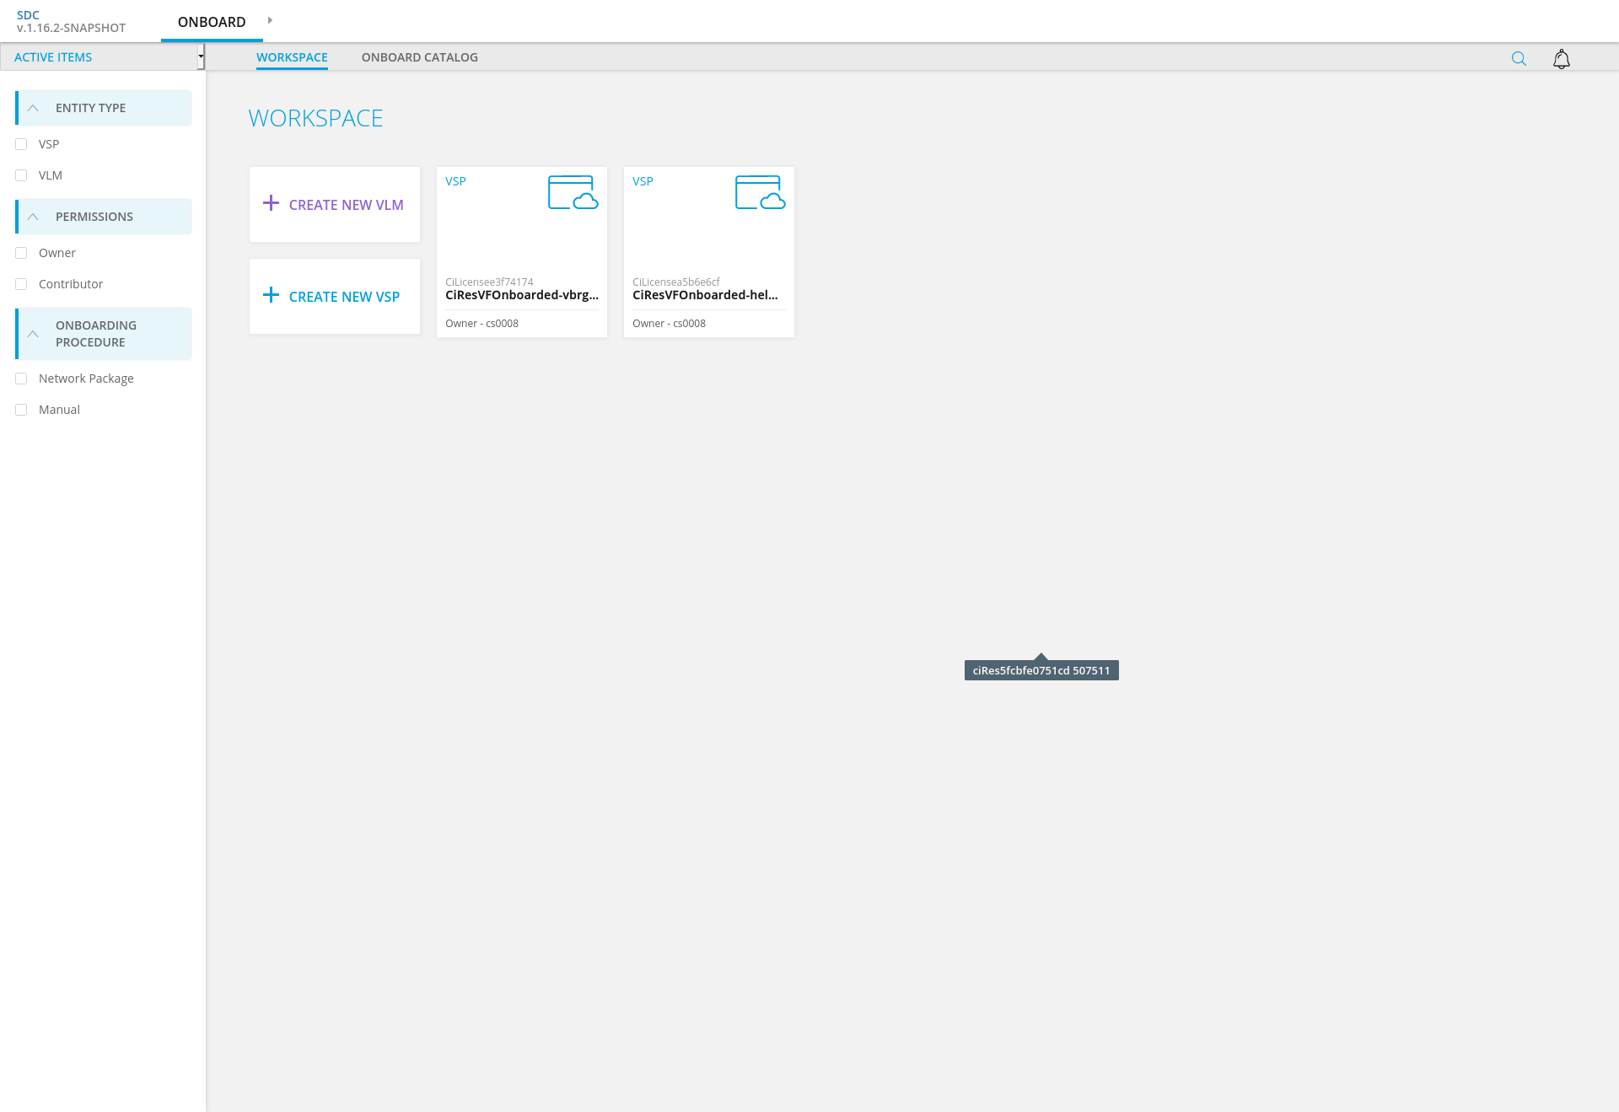
Task: Select the Workspace tab
Action: (292, 57)
